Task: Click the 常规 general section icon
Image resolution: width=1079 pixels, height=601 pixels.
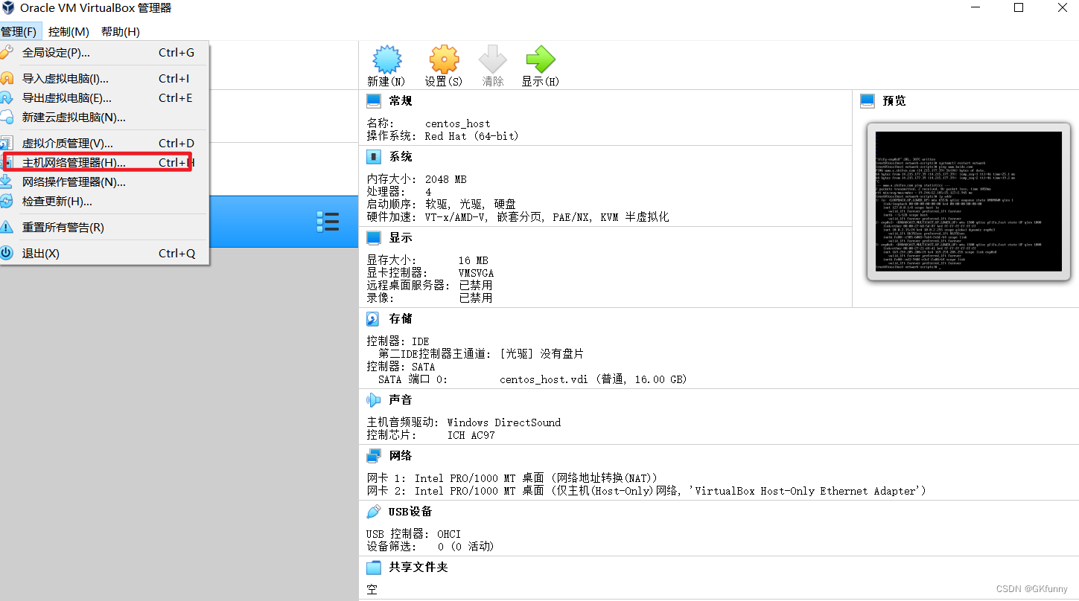Action: (373, 100)
